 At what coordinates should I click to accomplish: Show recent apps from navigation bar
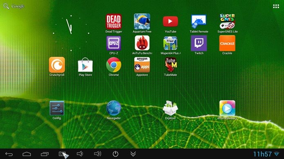click(x=45, y=154)
